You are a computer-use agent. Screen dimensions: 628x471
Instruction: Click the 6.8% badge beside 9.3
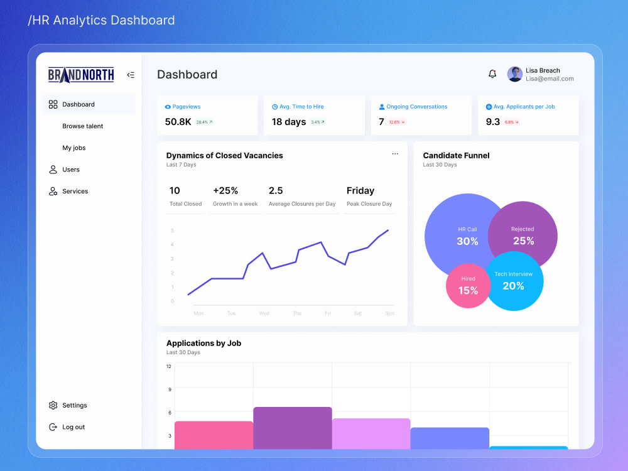point(511,122)
